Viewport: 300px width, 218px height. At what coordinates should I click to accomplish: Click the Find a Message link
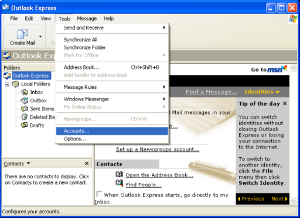coord(211,92)
